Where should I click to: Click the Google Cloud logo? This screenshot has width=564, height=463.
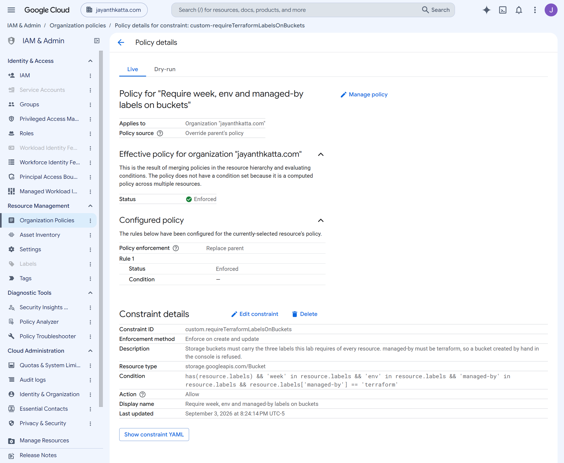(x=47, y=10)
